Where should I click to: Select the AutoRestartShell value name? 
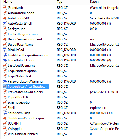coord(20,24)
